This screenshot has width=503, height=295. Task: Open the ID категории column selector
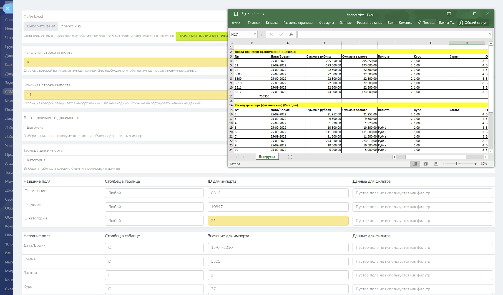(154, 221)
